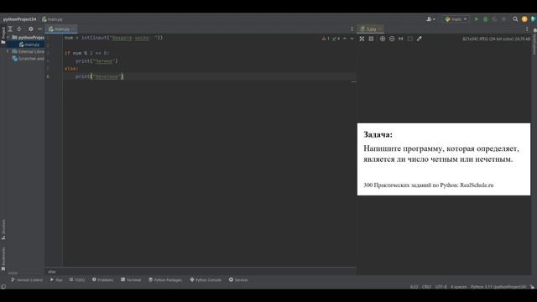Click the warnings indicator in editor

[326, 39]
